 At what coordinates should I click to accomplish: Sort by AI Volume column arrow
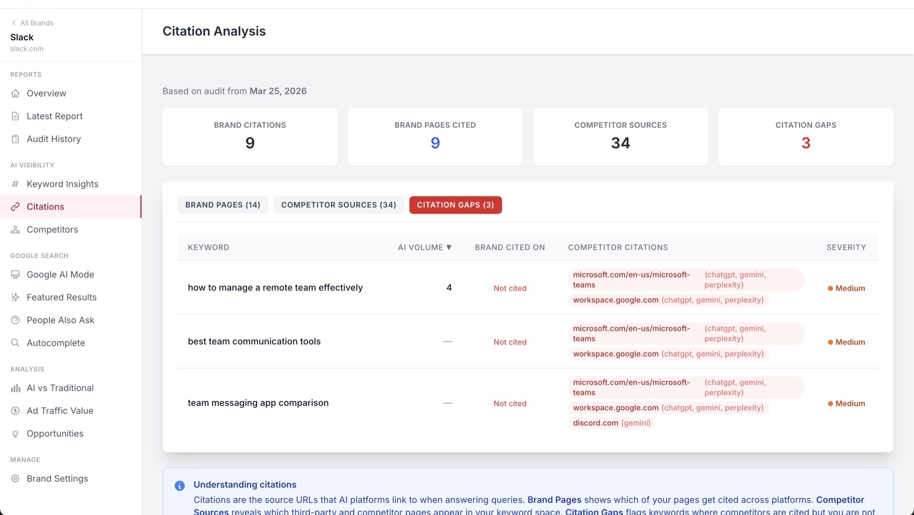tap(448, 247)
